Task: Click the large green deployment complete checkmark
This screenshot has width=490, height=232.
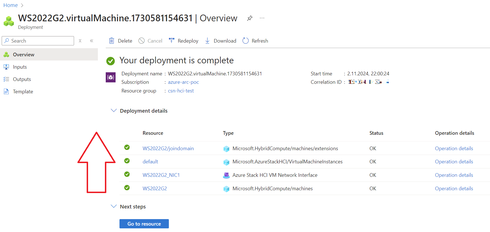Action: tap(111, 61)
